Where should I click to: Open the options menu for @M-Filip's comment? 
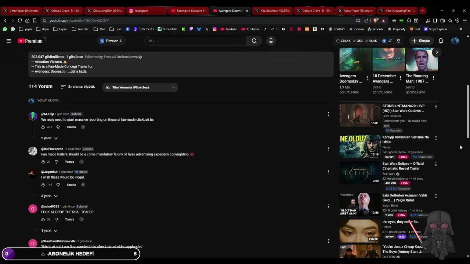tap(329, 114)
